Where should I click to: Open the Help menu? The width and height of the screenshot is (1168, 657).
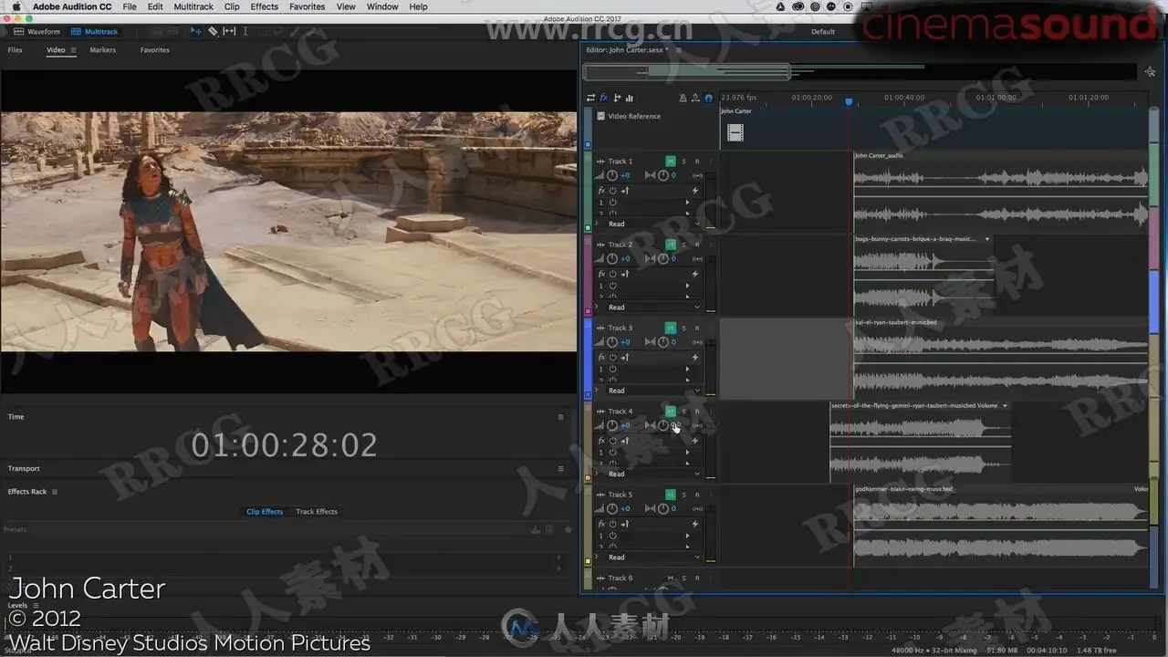tap(418, 6)
